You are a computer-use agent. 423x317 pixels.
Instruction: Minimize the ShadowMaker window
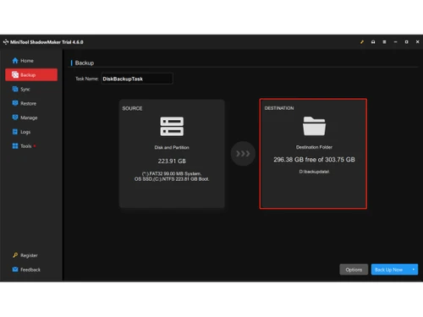coord(395,42)
